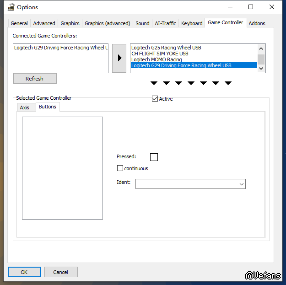Go to Graphics (advanced) tab
Viewport: 286px width, 285px height.
tap(108, 23)
